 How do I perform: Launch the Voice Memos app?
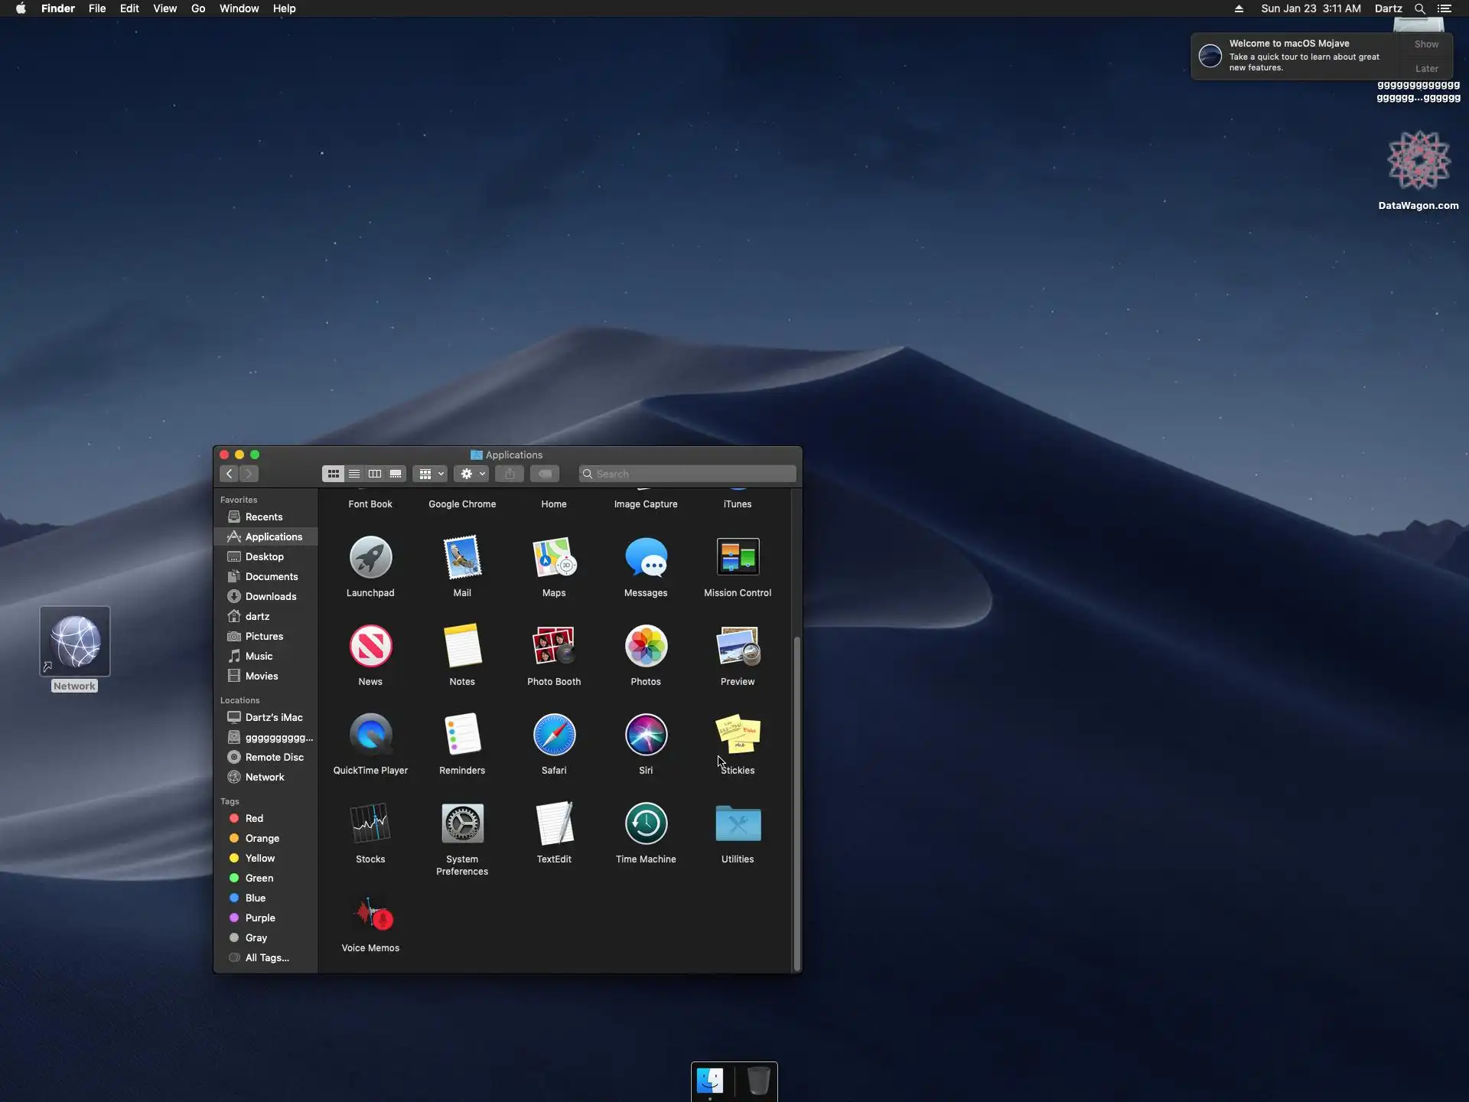coord(370,914)
